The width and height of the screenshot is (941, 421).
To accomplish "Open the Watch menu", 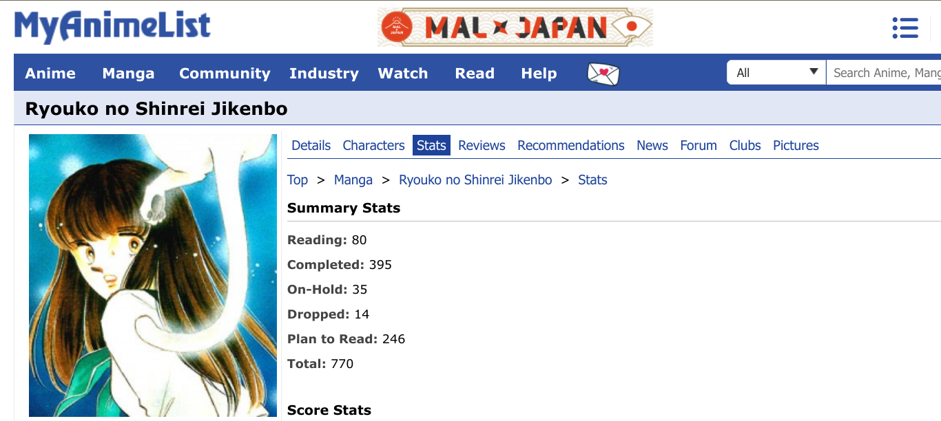I will tap(403, 73).
